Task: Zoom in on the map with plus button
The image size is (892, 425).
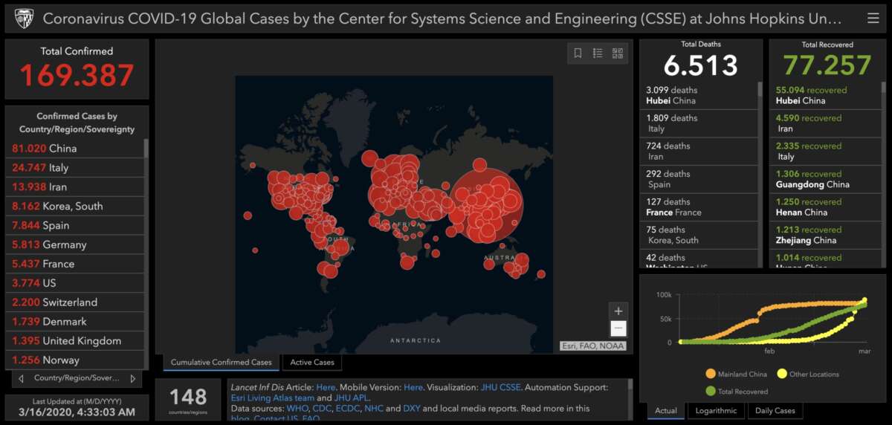Action: (x=618, y=311)
